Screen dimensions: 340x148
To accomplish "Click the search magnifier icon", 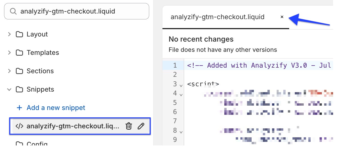I will click(x=13, y=11).
